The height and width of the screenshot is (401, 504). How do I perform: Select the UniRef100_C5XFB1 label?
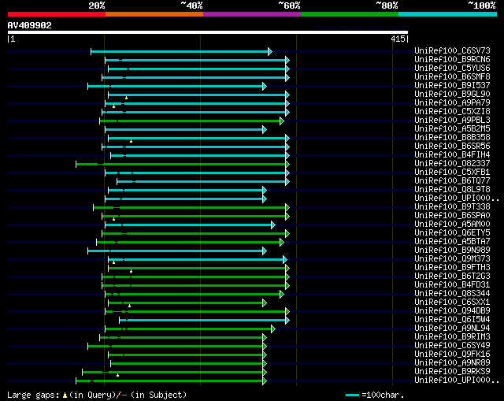pos(452,173)
